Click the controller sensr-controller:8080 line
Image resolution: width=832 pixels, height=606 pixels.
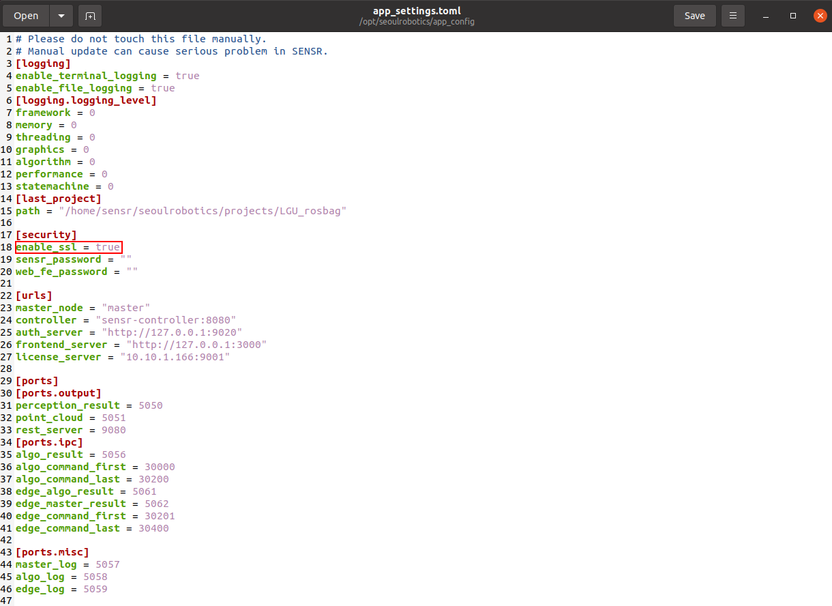(x=126, y=320)
